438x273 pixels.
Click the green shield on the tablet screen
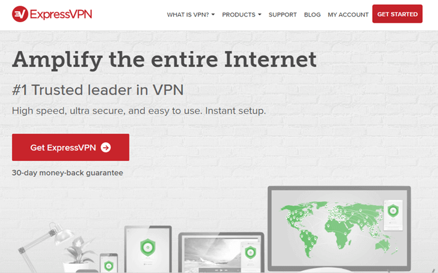tap(148, 247)
